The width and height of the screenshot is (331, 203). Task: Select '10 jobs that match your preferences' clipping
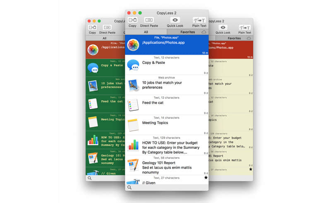click(167, 85)
